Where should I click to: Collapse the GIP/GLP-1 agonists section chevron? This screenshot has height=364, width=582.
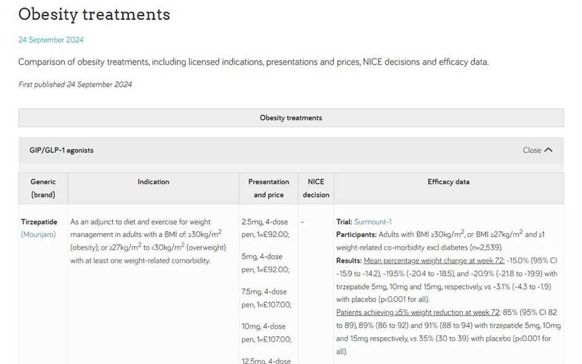point(548,149)
